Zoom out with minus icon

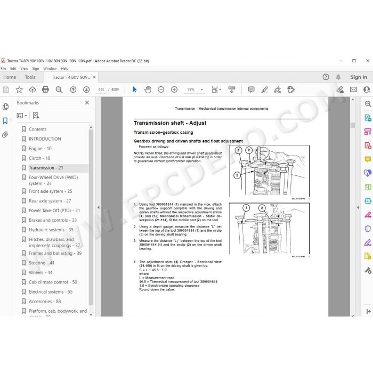click(161, 90)
